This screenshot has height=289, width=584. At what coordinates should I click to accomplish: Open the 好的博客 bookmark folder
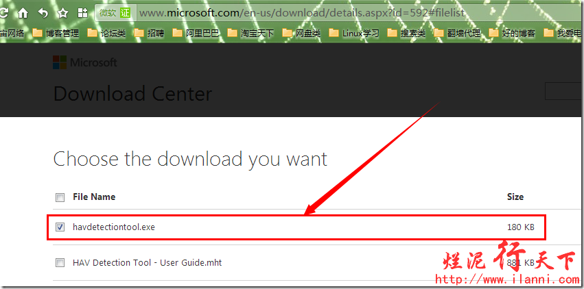(512, 34)
